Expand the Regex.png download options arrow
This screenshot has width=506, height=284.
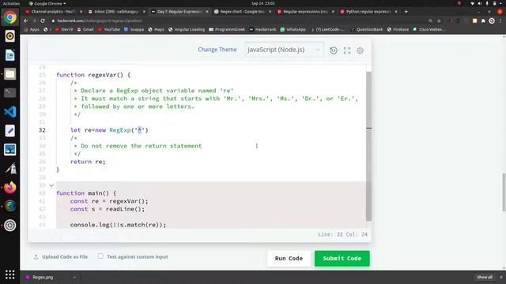click(74, 277)
